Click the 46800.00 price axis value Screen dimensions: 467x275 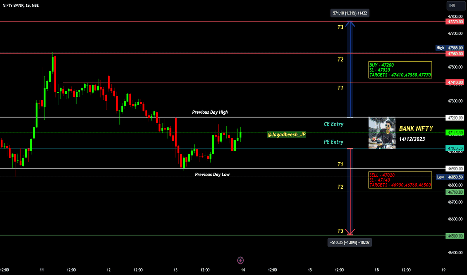click(455, 185)
